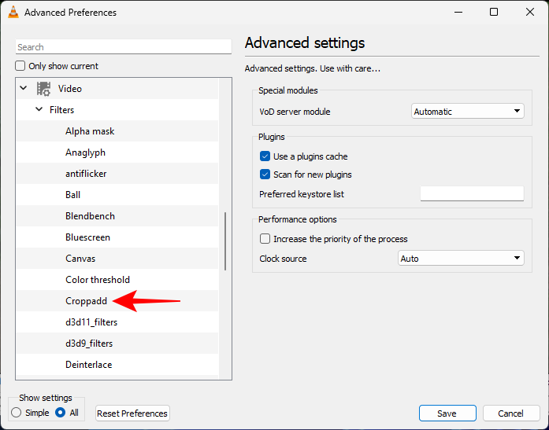The width and height of the screenshot is (549, 430).
Task: Click the preferences Search box
Action: [x=124, y=47]
